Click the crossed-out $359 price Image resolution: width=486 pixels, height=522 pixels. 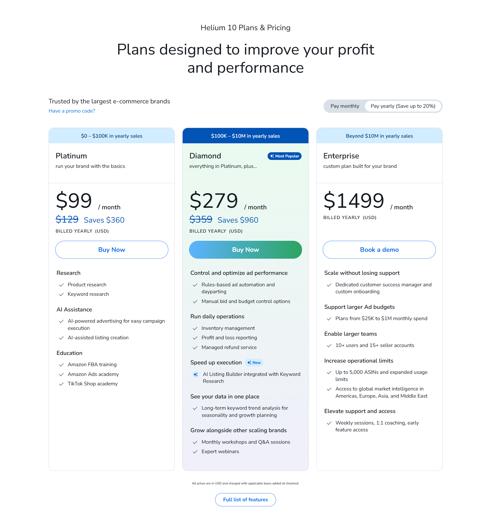(201, 219)
